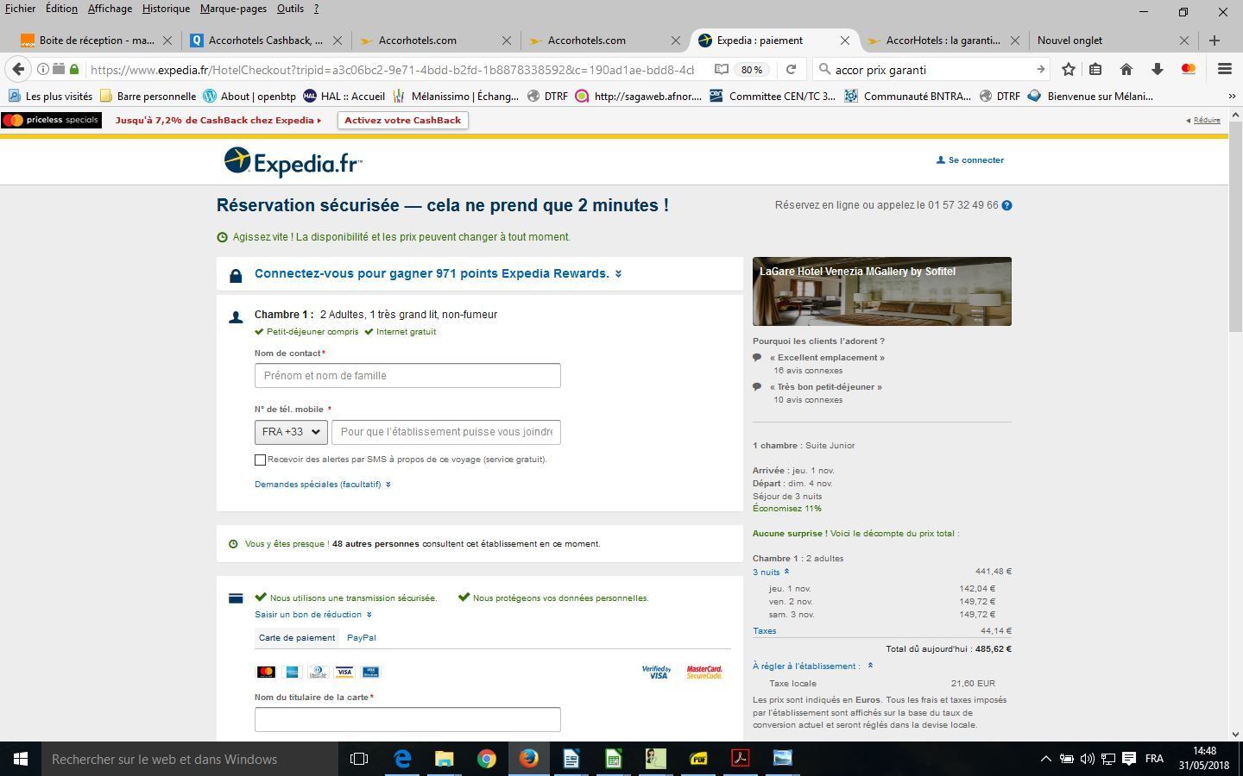Click the Firefox back arrow button
The width and height of the screenshot is (1243, 776).
(x=18, y=69)
